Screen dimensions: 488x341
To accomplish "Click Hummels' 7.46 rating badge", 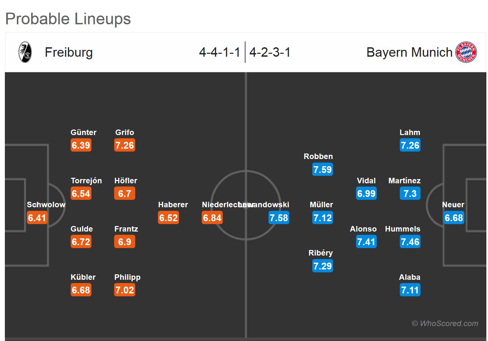I will (x=410, y=242).
